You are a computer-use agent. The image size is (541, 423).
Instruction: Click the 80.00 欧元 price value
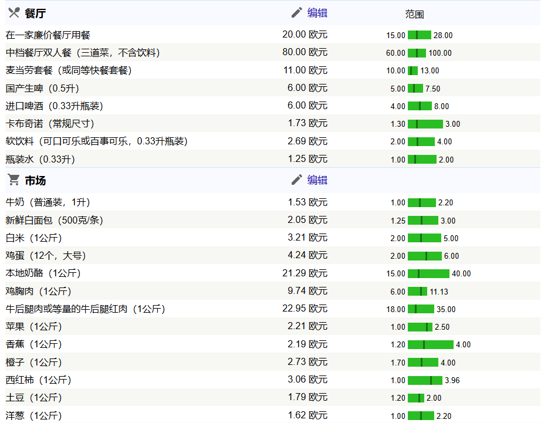pos(305,52)
